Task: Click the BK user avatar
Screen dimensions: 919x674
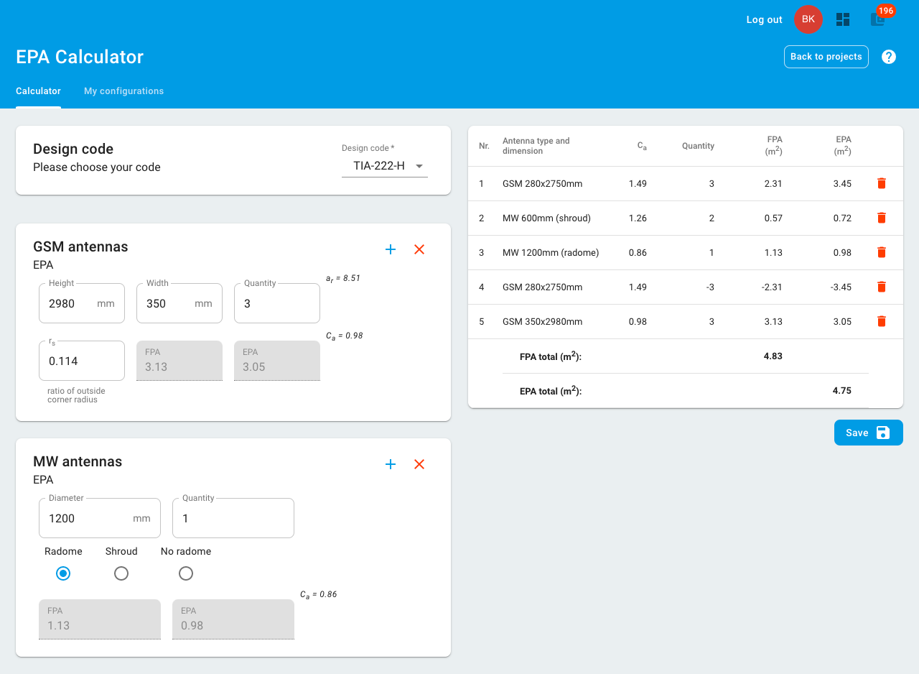Action: pyautogui.click(x=808, y=19)
